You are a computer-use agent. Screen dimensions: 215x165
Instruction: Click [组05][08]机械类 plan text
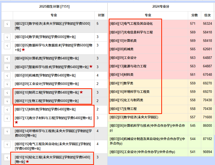pos(45,75)
